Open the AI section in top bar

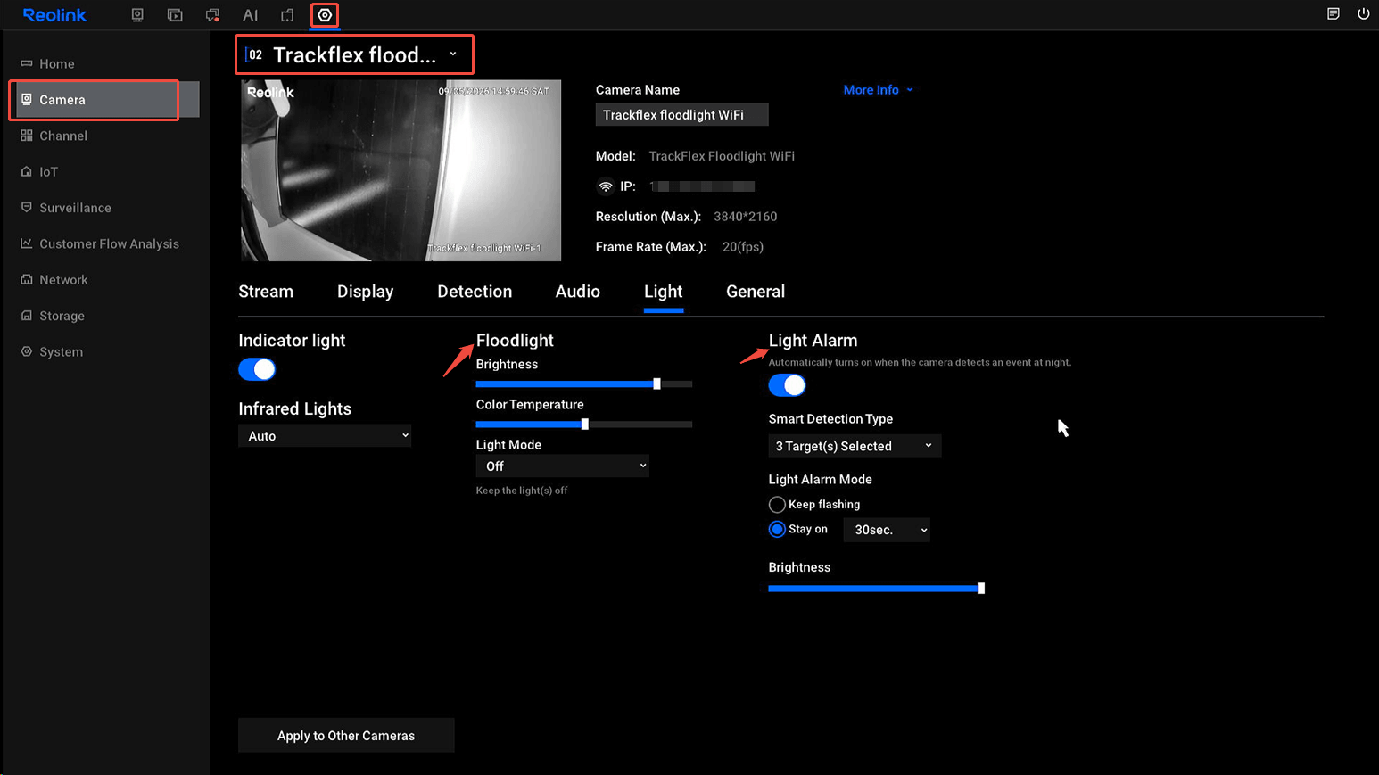(x=250, y=15)
